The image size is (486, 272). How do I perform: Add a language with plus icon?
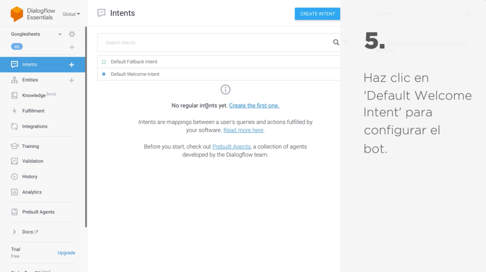(72, 47)
